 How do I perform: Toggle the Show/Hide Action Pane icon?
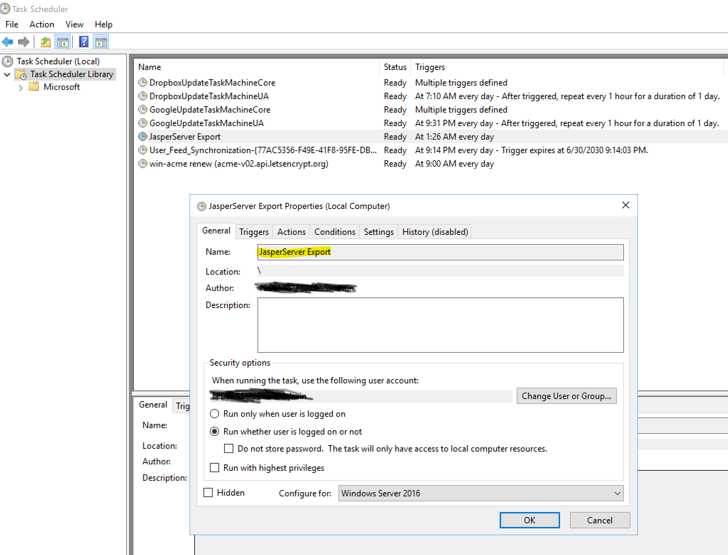click(101, 42)
